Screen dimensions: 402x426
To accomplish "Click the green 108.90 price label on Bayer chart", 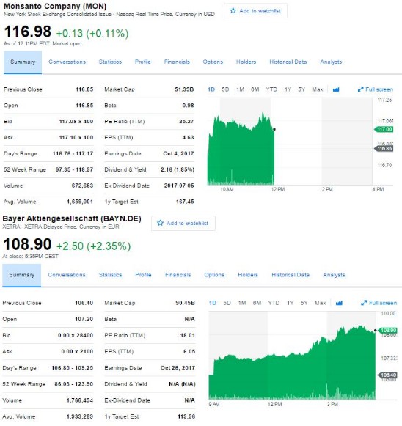I will pos(387,331).
